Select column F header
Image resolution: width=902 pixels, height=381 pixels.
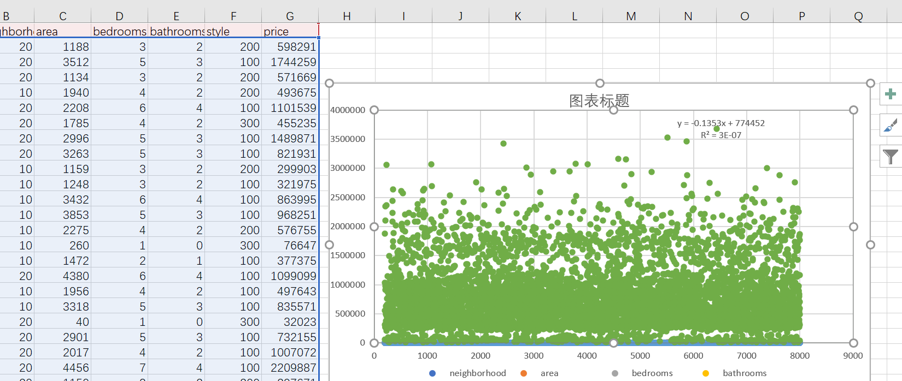pos(233,16)
